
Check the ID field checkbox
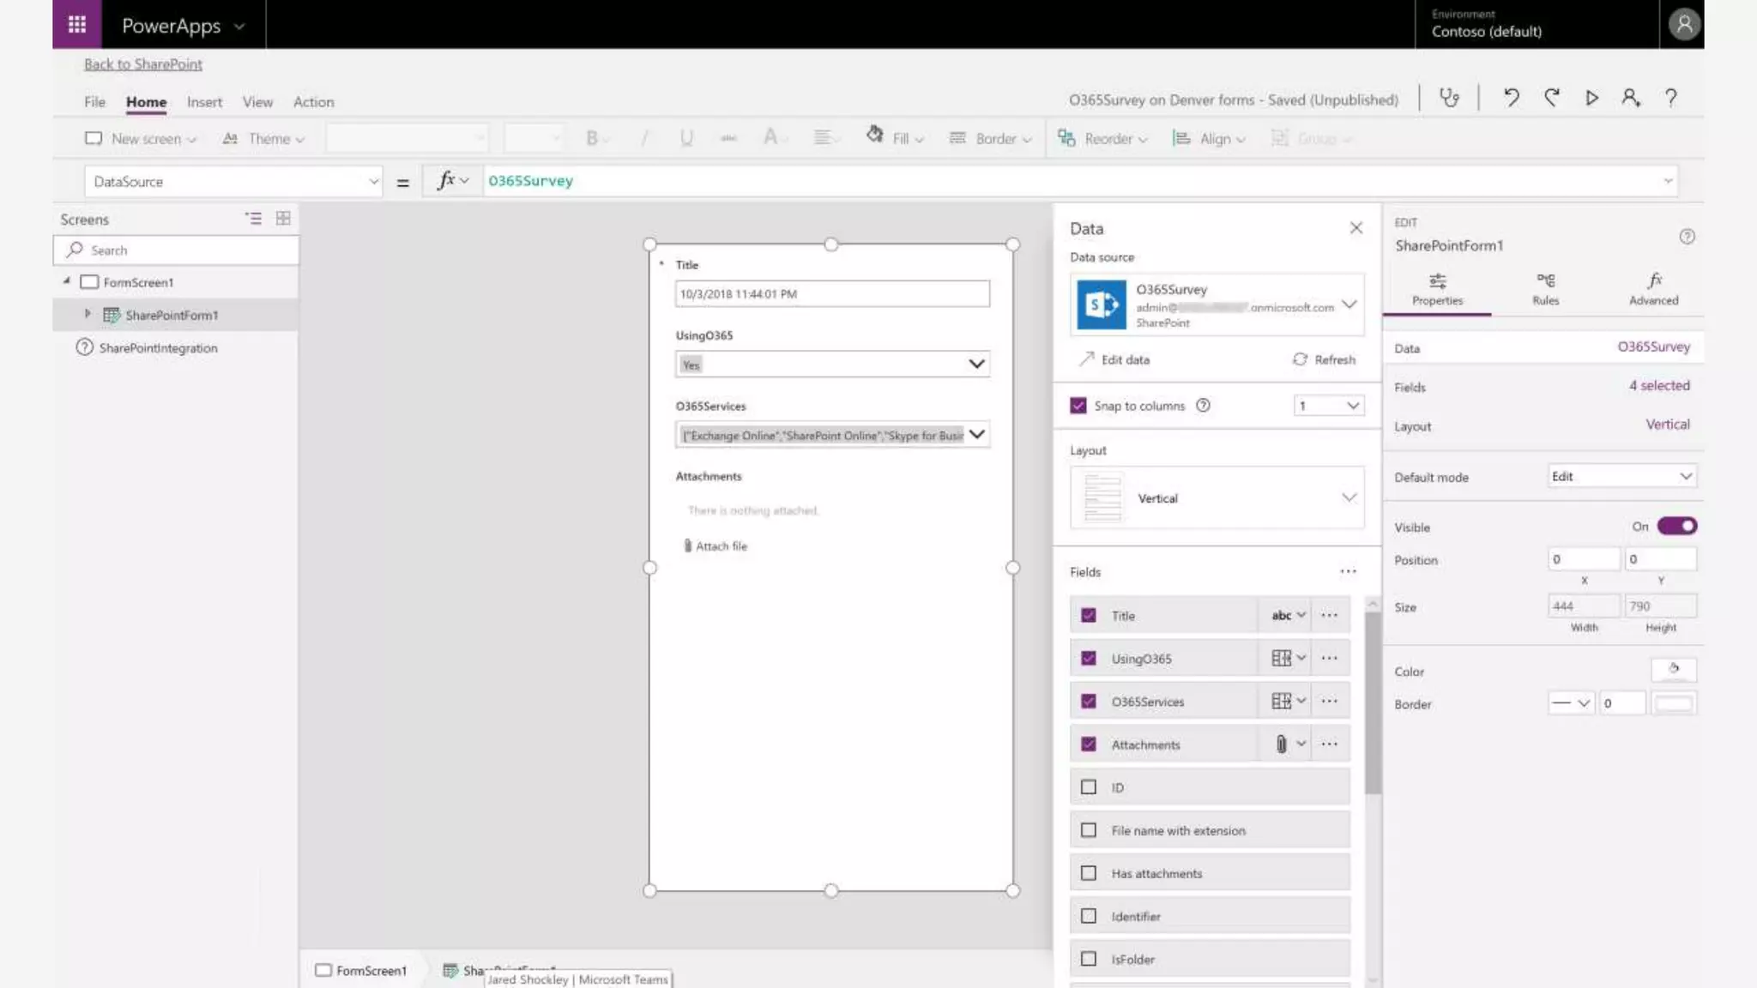point(1089,787)
